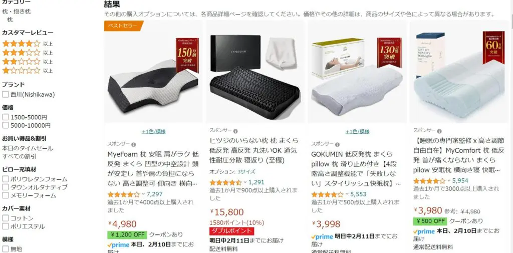Expand rating popover arrow next to 7,297 reviews
Screen dimensions: 513x253
click(143, 194)
